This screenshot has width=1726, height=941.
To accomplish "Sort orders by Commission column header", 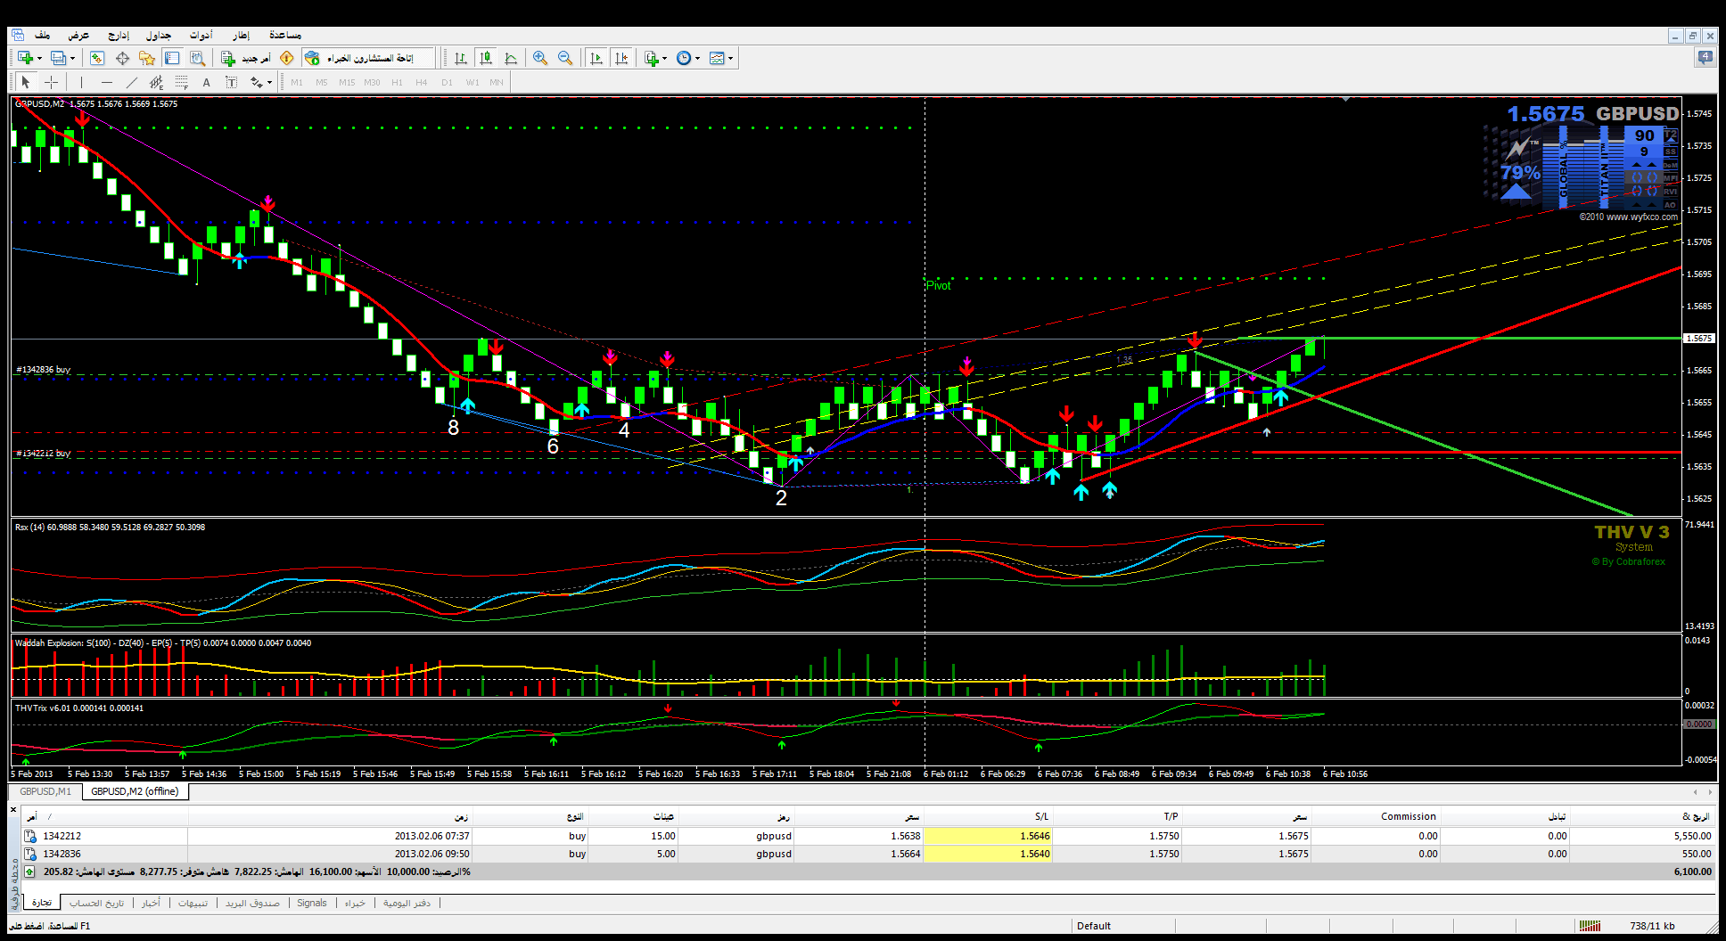I will [x=1377, y=816].
